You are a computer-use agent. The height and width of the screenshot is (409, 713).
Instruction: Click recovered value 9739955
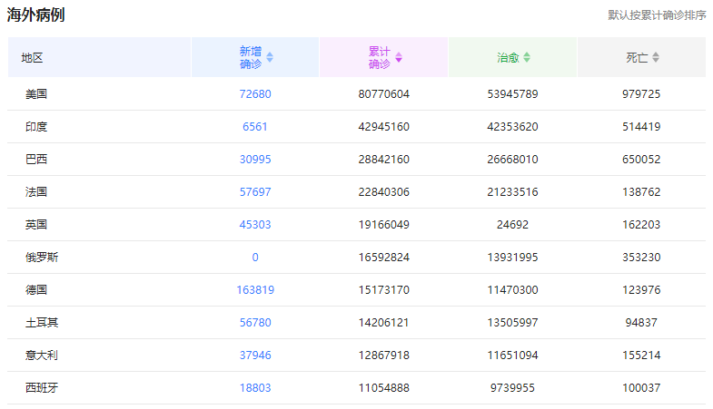pos(512,388)
